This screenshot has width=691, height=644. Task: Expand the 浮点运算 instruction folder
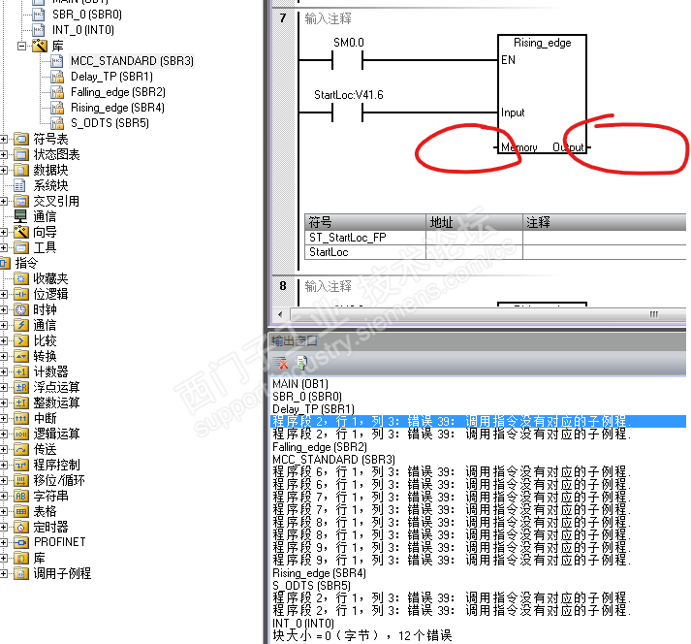click(x=4, y=387)
